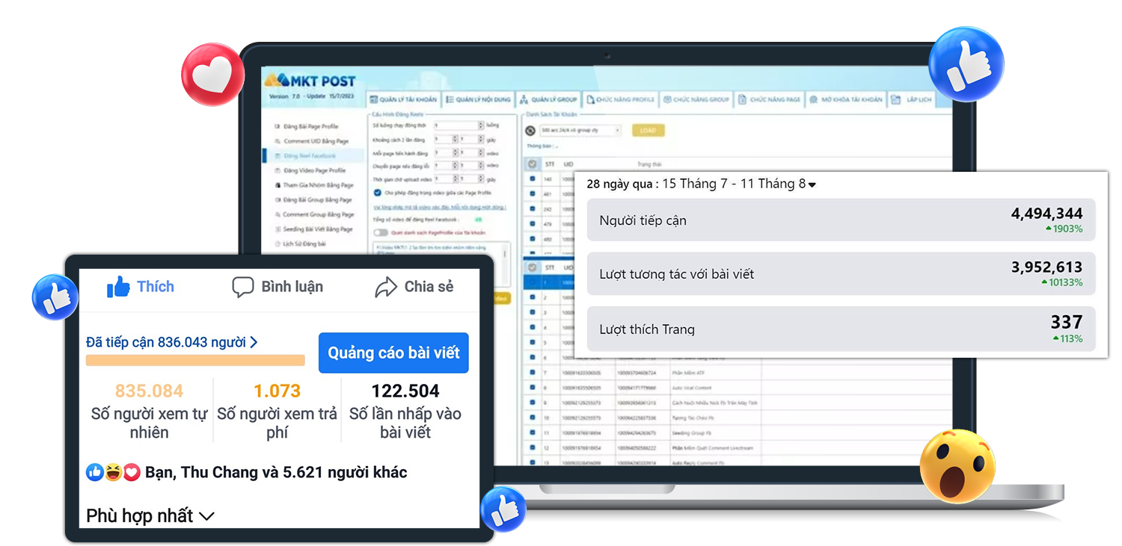Select Đăng Reel Facebook in sidebar
The image size is (1122, 546).
[313, 155]
